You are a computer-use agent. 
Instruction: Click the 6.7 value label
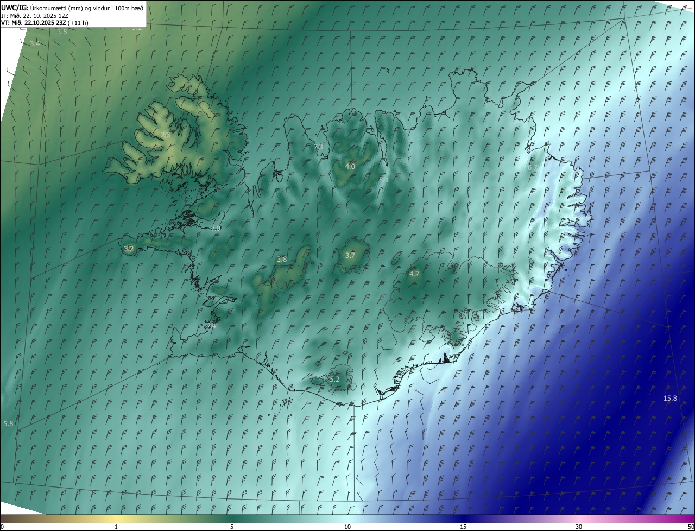[x=532, y=168]
